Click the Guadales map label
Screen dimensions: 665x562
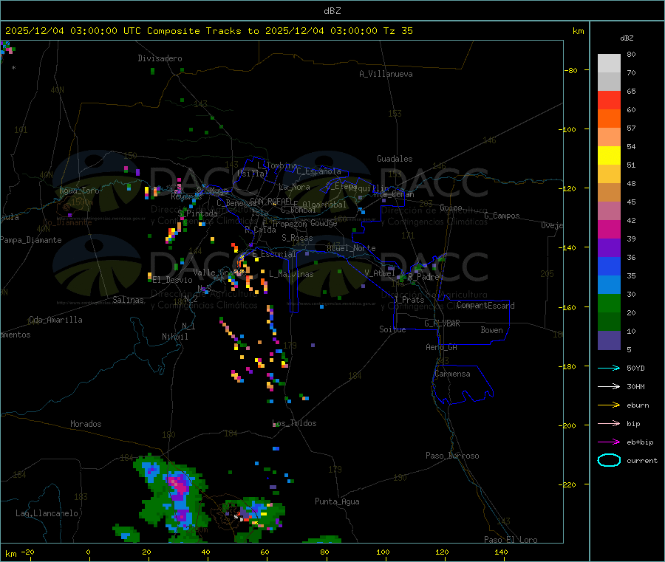coord(395,159)
